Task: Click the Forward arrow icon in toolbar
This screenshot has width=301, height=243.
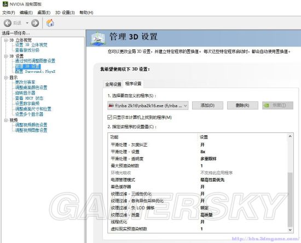Action: 35,23
